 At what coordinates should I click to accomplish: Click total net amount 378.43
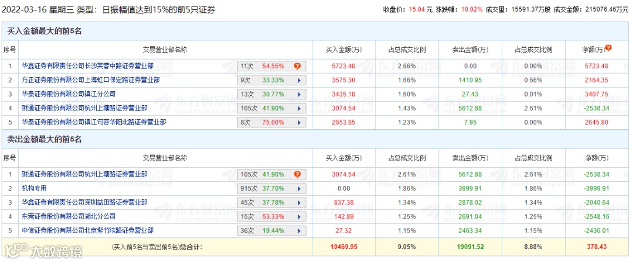[x=596, y=246]
